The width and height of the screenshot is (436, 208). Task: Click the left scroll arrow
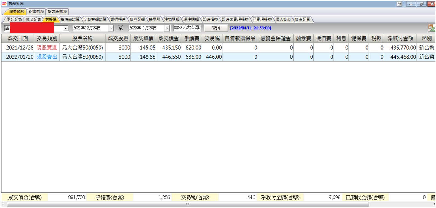(4, 204)
